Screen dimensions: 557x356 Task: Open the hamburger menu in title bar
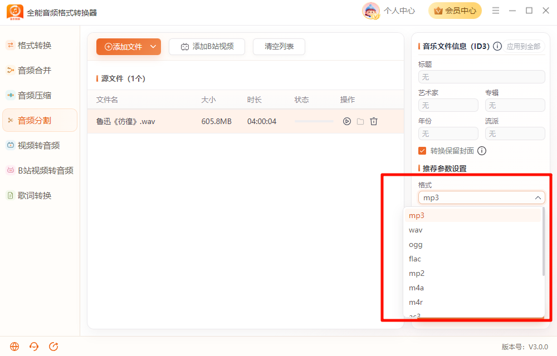tap(496, 11)
